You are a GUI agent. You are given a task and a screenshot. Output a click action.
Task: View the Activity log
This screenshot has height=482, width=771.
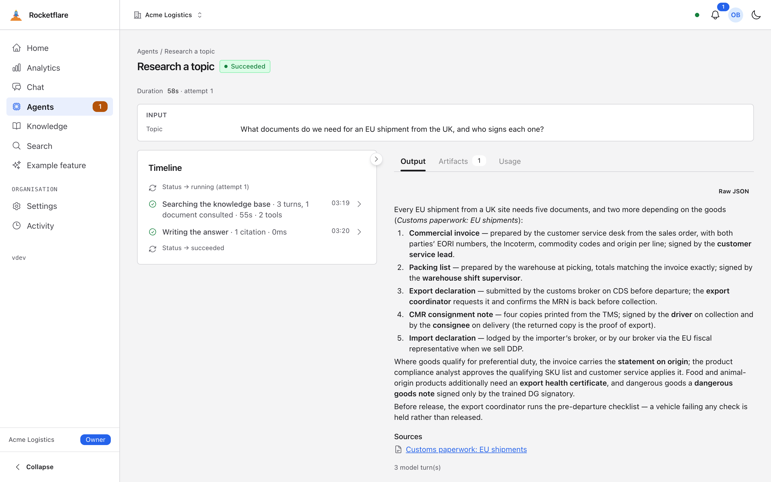click(x=60, y=226)
